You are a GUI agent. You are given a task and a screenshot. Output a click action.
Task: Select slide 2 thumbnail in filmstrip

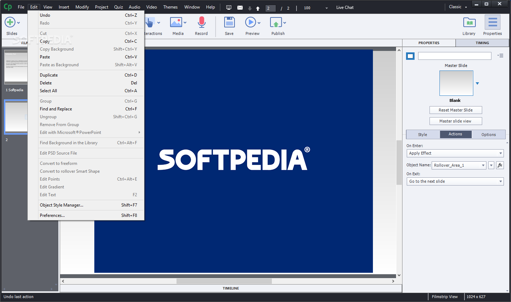click(x=16, y=117)
